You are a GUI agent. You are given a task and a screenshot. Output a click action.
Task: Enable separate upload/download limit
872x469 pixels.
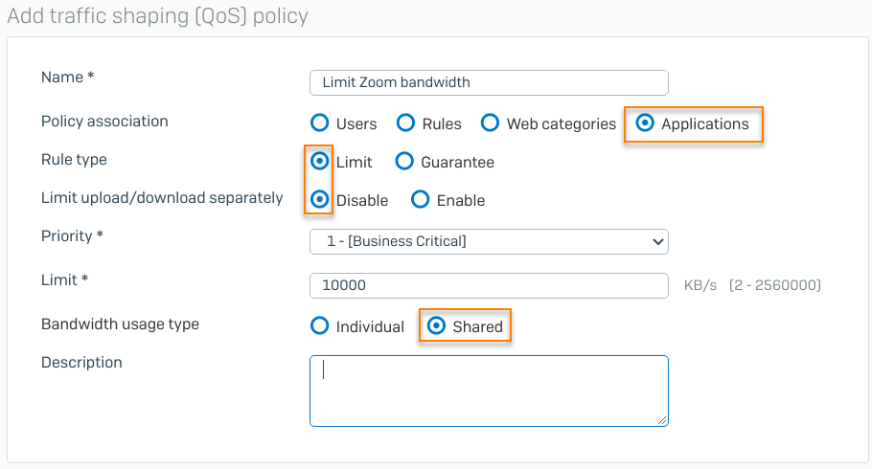point(421,200)
